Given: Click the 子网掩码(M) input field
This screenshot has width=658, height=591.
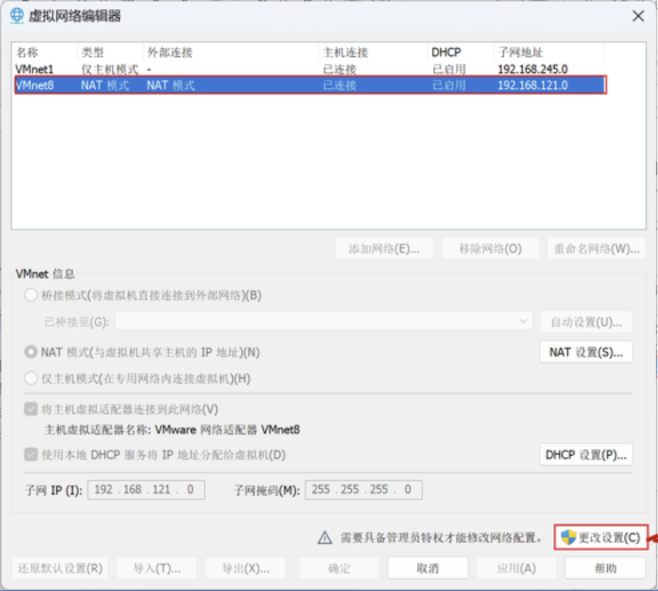Looking at the screenshot, I should click(364, 490).
